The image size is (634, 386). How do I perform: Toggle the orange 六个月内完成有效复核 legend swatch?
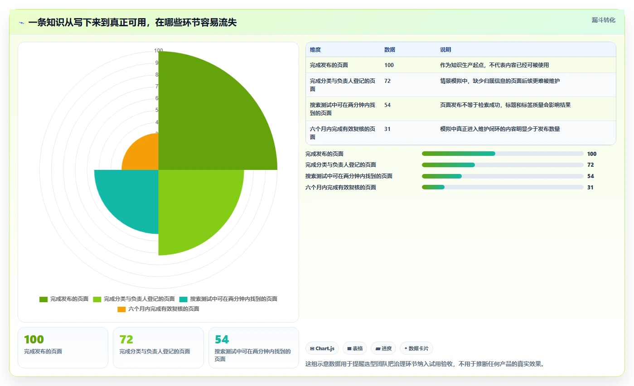pyautogui.click(x=121, y=309)
